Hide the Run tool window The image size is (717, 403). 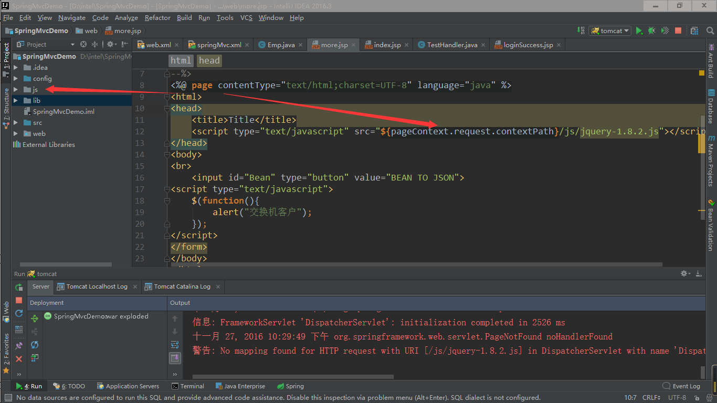point(699,273)
